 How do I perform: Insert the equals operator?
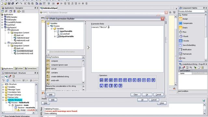[134, 80]
